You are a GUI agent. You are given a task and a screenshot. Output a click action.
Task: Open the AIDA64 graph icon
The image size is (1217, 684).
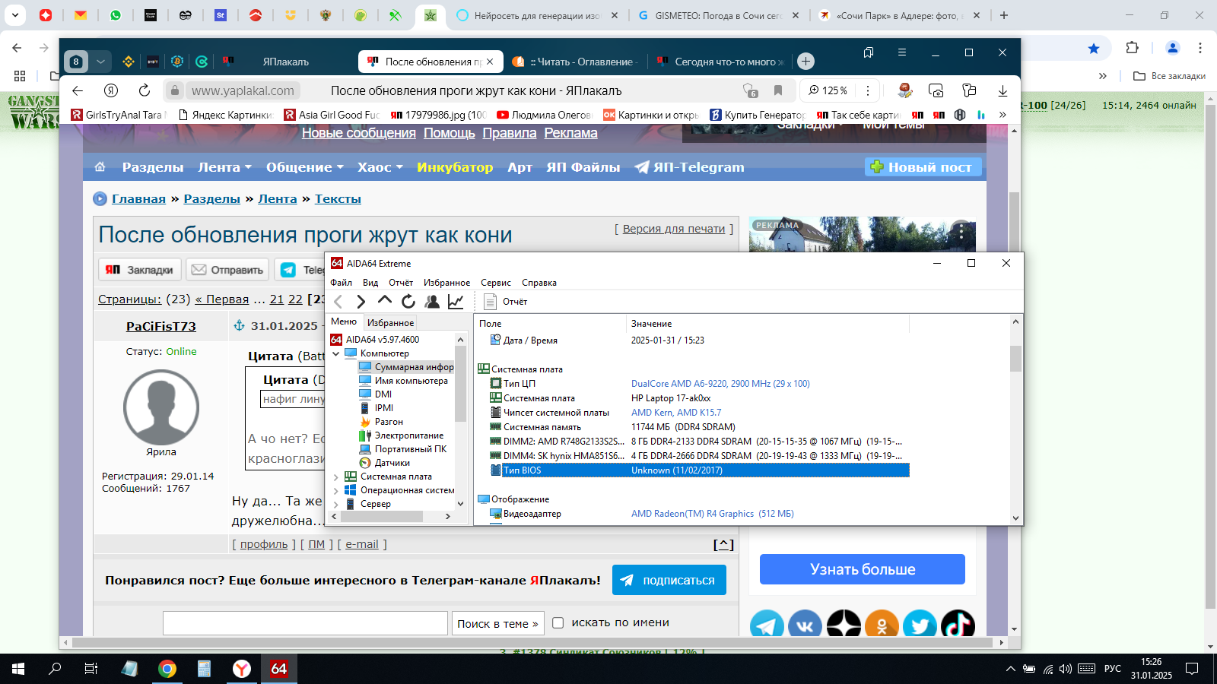click(x=456, y=302)
